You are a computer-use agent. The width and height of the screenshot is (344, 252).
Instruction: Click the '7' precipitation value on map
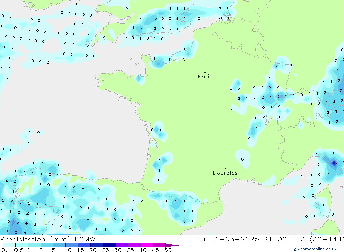(x=341, y=90)
